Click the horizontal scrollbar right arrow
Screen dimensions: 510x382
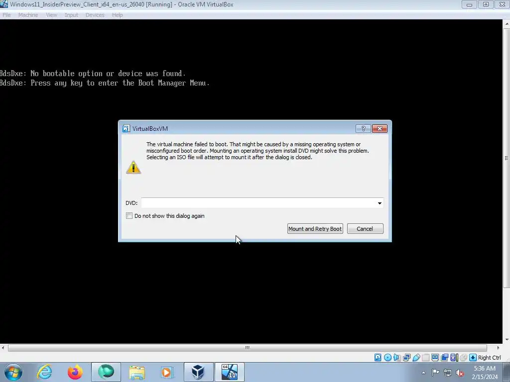(498, 348)
